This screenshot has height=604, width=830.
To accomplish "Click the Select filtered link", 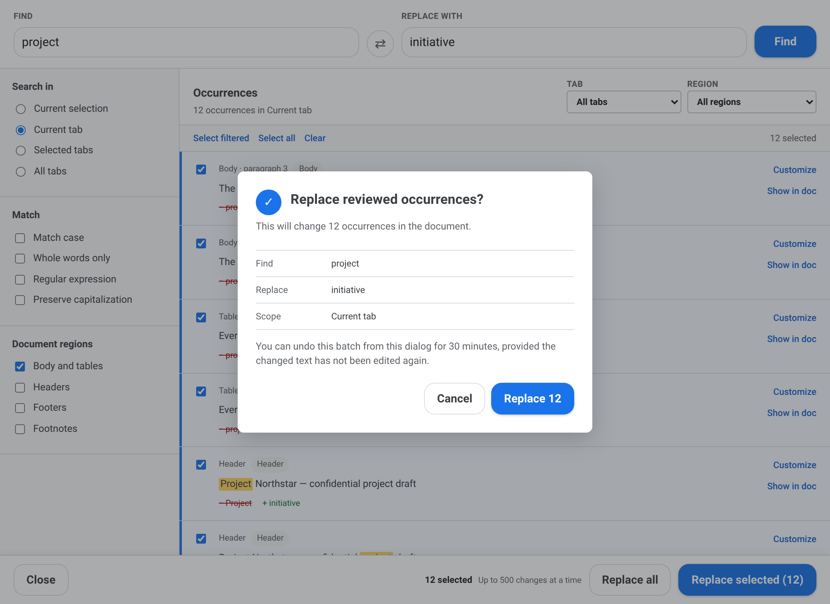I will (x=221, y=138).
